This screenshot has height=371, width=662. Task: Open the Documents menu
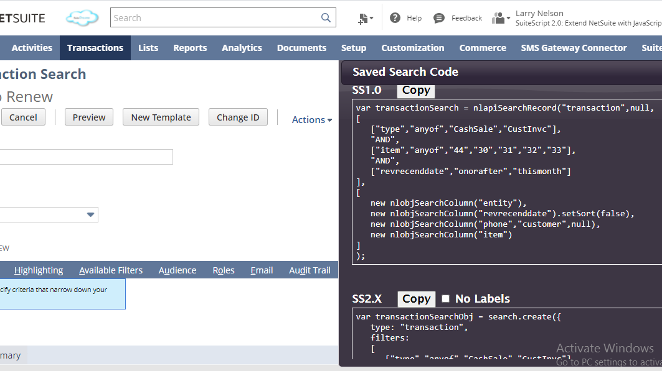coord(301,48)
